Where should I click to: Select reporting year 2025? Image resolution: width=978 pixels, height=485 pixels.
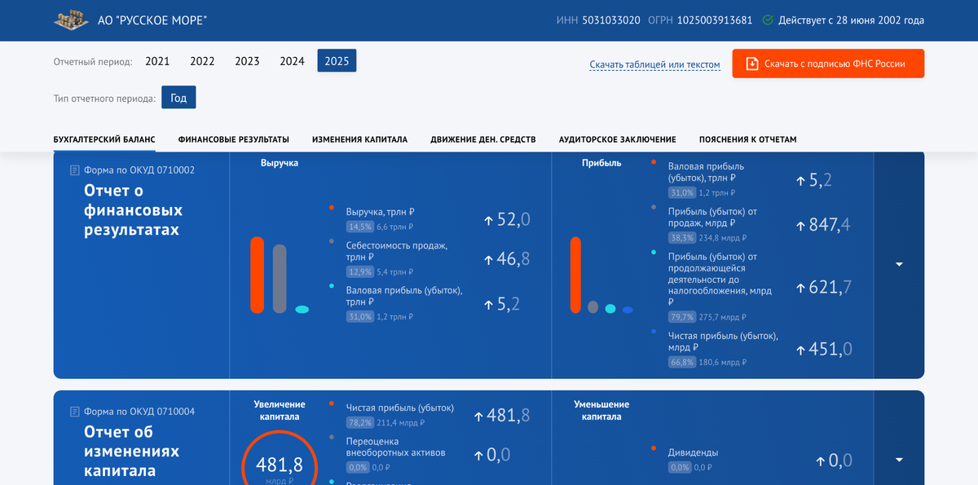coord(337,61)
